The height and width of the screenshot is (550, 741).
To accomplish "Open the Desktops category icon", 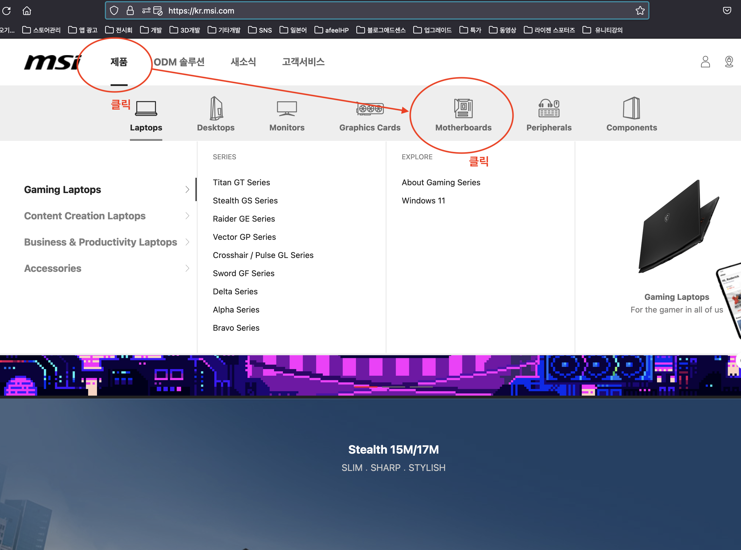I will click(x=216, y=108).
